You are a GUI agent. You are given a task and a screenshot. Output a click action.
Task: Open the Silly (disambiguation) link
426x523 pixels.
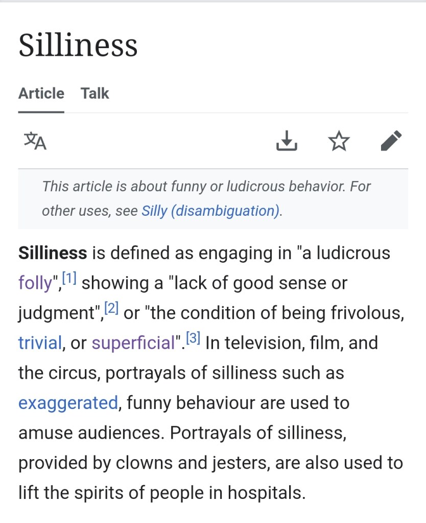(211, 211)
